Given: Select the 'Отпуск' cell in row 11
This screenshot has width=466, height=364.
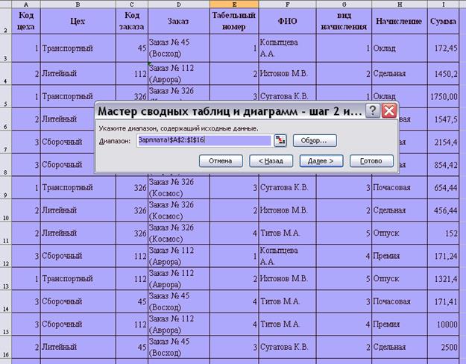Looking at the screenshot, I should click(x=400, y=233).
